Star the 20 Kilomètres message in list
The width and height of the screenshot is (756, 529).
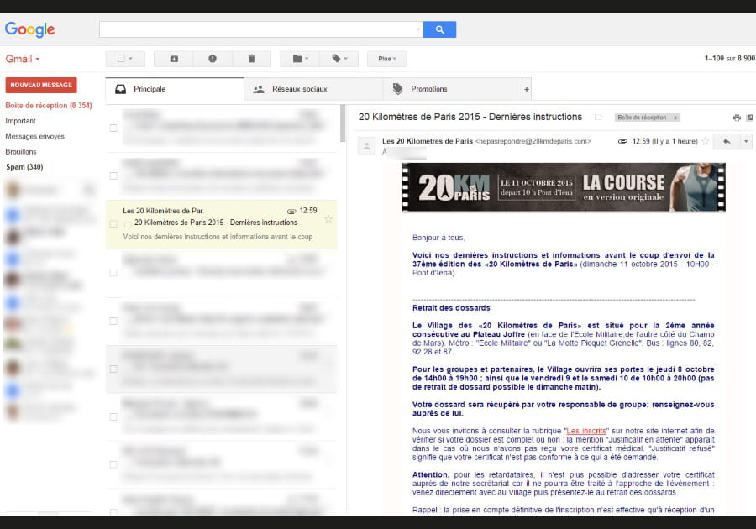coord(328,219)
